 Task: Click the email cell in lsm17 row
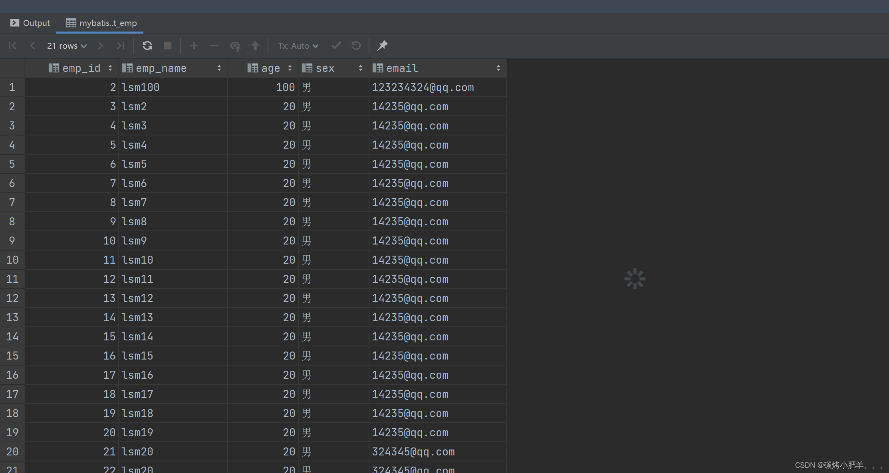point(438,394)
